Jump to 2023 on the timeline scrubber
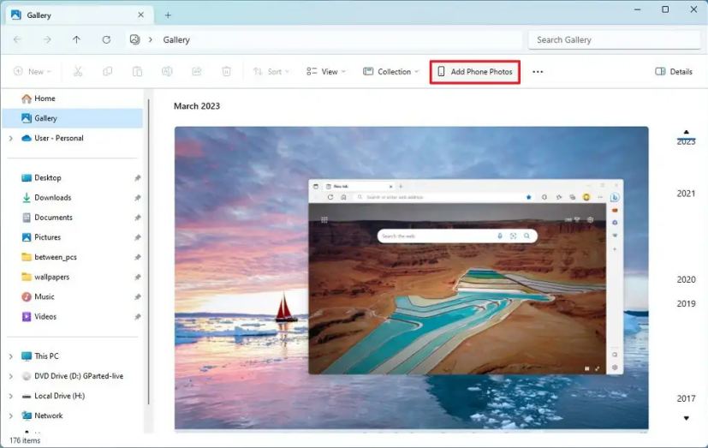 coord(686,142)
